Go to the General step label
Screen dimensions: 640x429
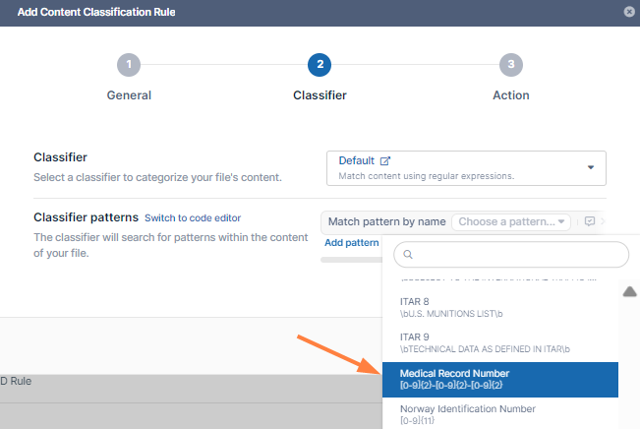coord(129,95)
